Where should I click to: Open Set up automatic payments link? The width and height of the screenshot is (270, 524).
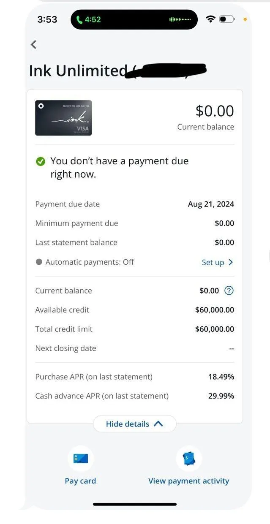213,262
